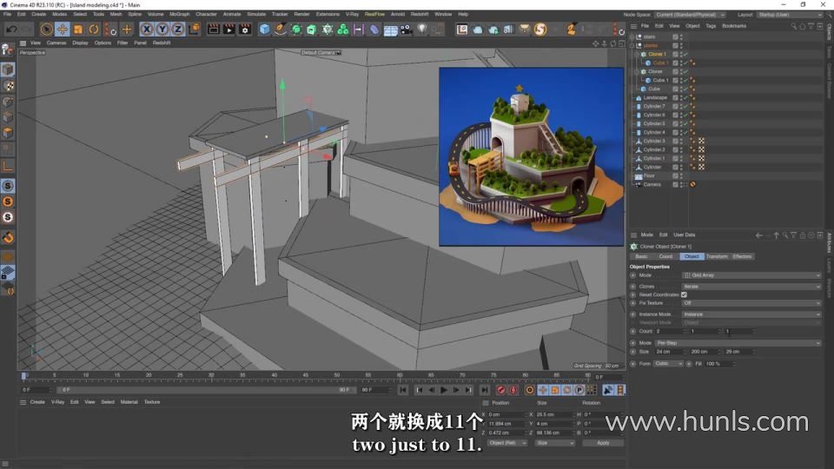The height and width of the screenshot is (469, 834).
Task: Switch to the Basic tab
Action: (641, 257)
